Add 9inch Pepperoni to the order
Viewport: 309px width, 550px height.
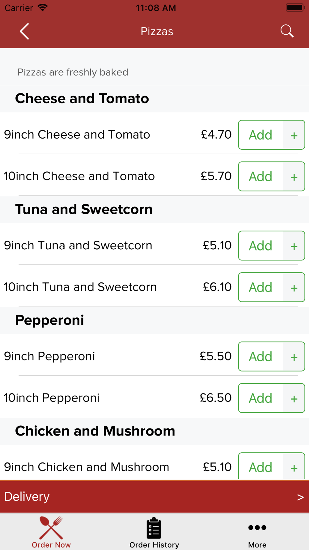pos(260,357)
